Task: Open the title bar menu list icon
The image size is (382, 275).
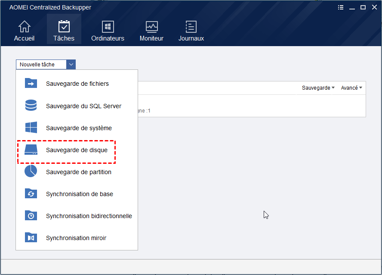Action: click(341, 7)
